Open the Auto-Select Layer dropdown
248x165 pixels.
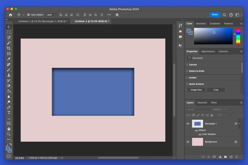point(51,15)
